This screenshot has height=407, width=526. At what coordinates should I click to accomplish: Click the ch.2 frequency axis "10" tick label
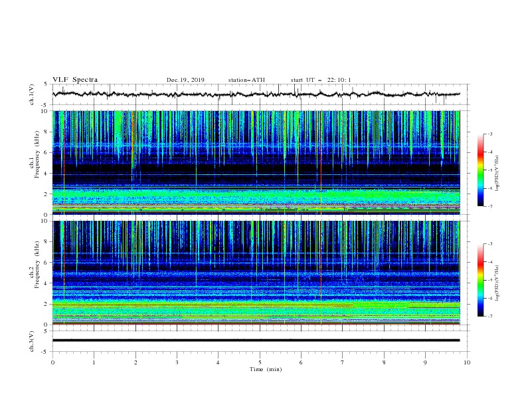[x=46, y=221]
